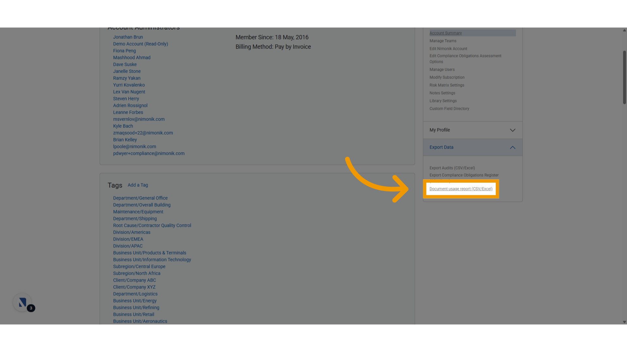Open Business Unit/Information Technology tag

coord(152,260)
